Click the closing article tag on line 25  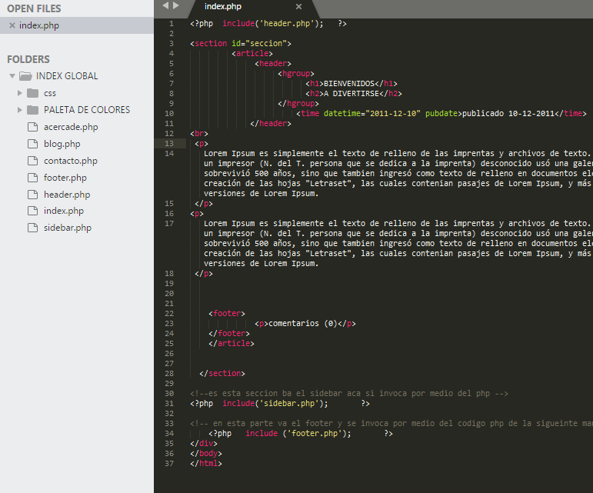click(x=232, y=343)
